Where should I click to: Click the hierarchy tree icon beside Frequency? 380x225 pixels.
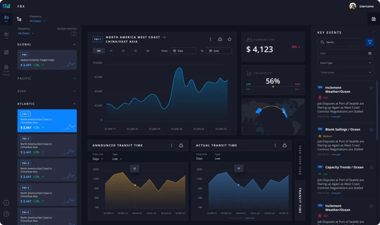19,19
